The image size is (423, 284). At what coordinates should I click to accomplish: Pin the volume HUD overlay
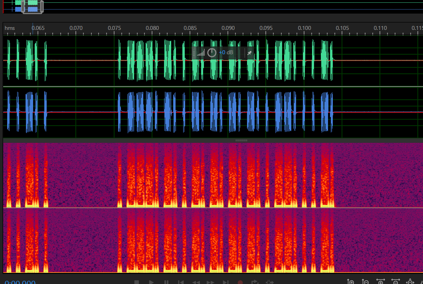click(x=249, y=53)
